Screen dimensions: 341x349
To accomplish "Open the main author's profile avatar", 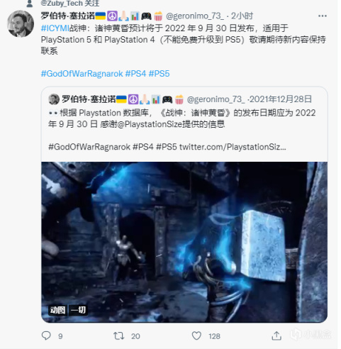I will tap(21, 23).
